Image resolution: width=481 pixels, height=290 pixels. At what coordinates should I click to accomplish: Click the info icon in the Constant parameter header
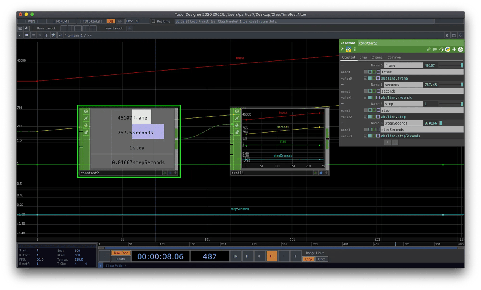(x=355, y=49)
